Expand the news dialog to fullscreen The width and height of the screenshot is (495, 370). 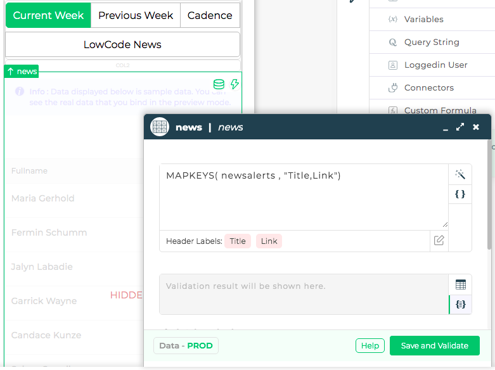(460, 127)
